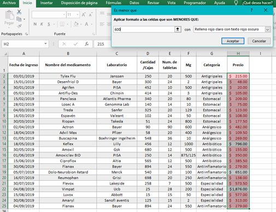Open the font size dropdown
The width and height of the screenshot is (276, 212).
(x=78, y=15)
